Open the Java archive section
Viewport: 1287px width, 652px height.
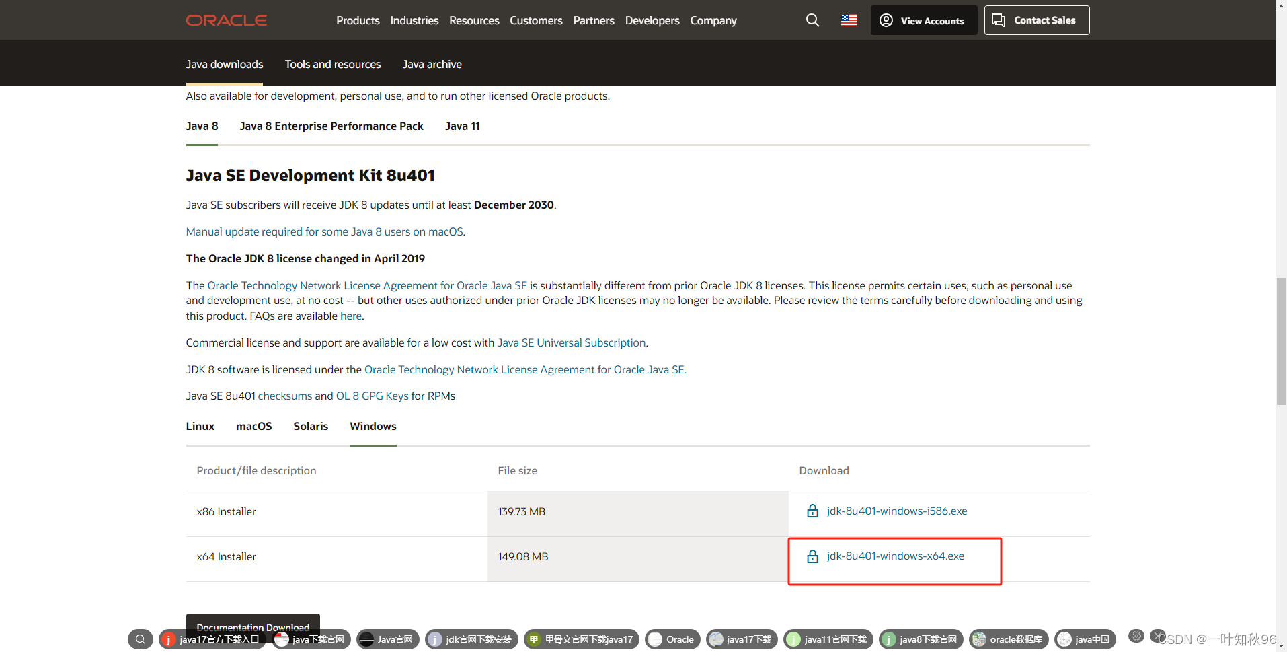coord(432,64)
